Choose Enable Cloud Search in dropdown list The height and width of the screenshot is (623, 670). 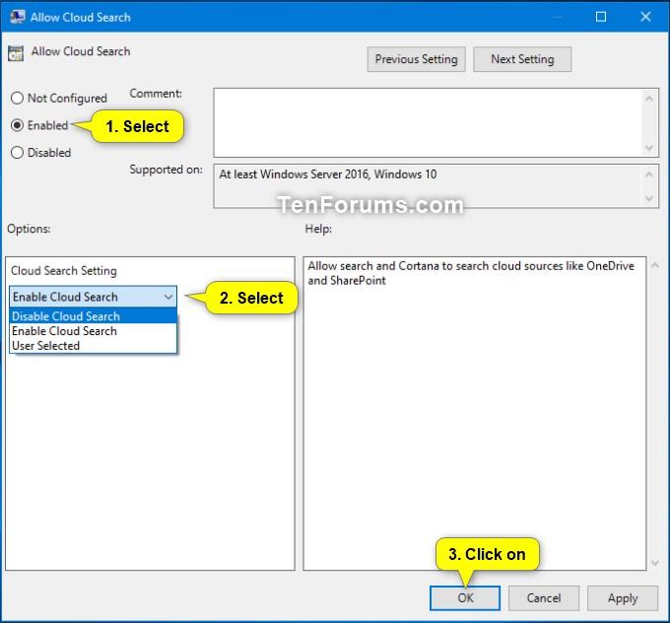coord(93,331)
